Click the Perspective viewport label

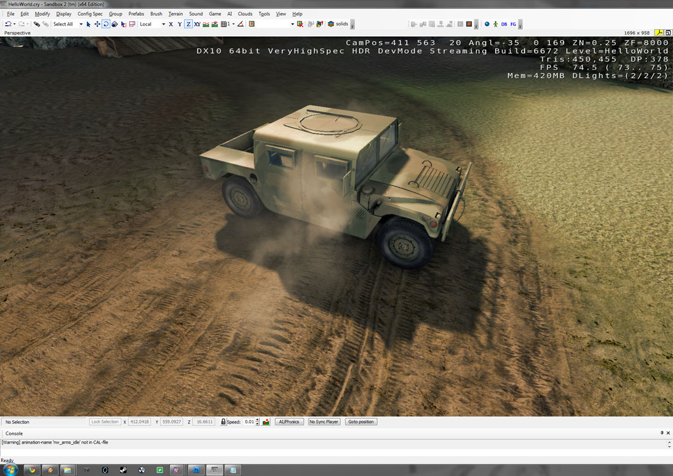pyautogui.click(x=17, y=32)
